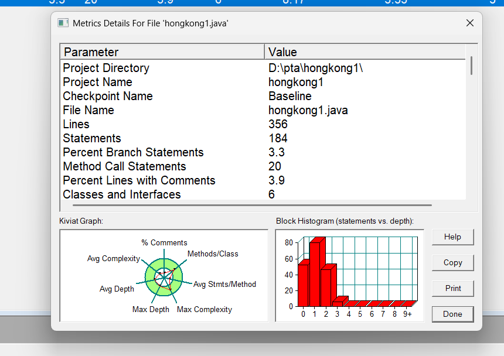
Task: Select the Lines parameter row
Action: 263,124
